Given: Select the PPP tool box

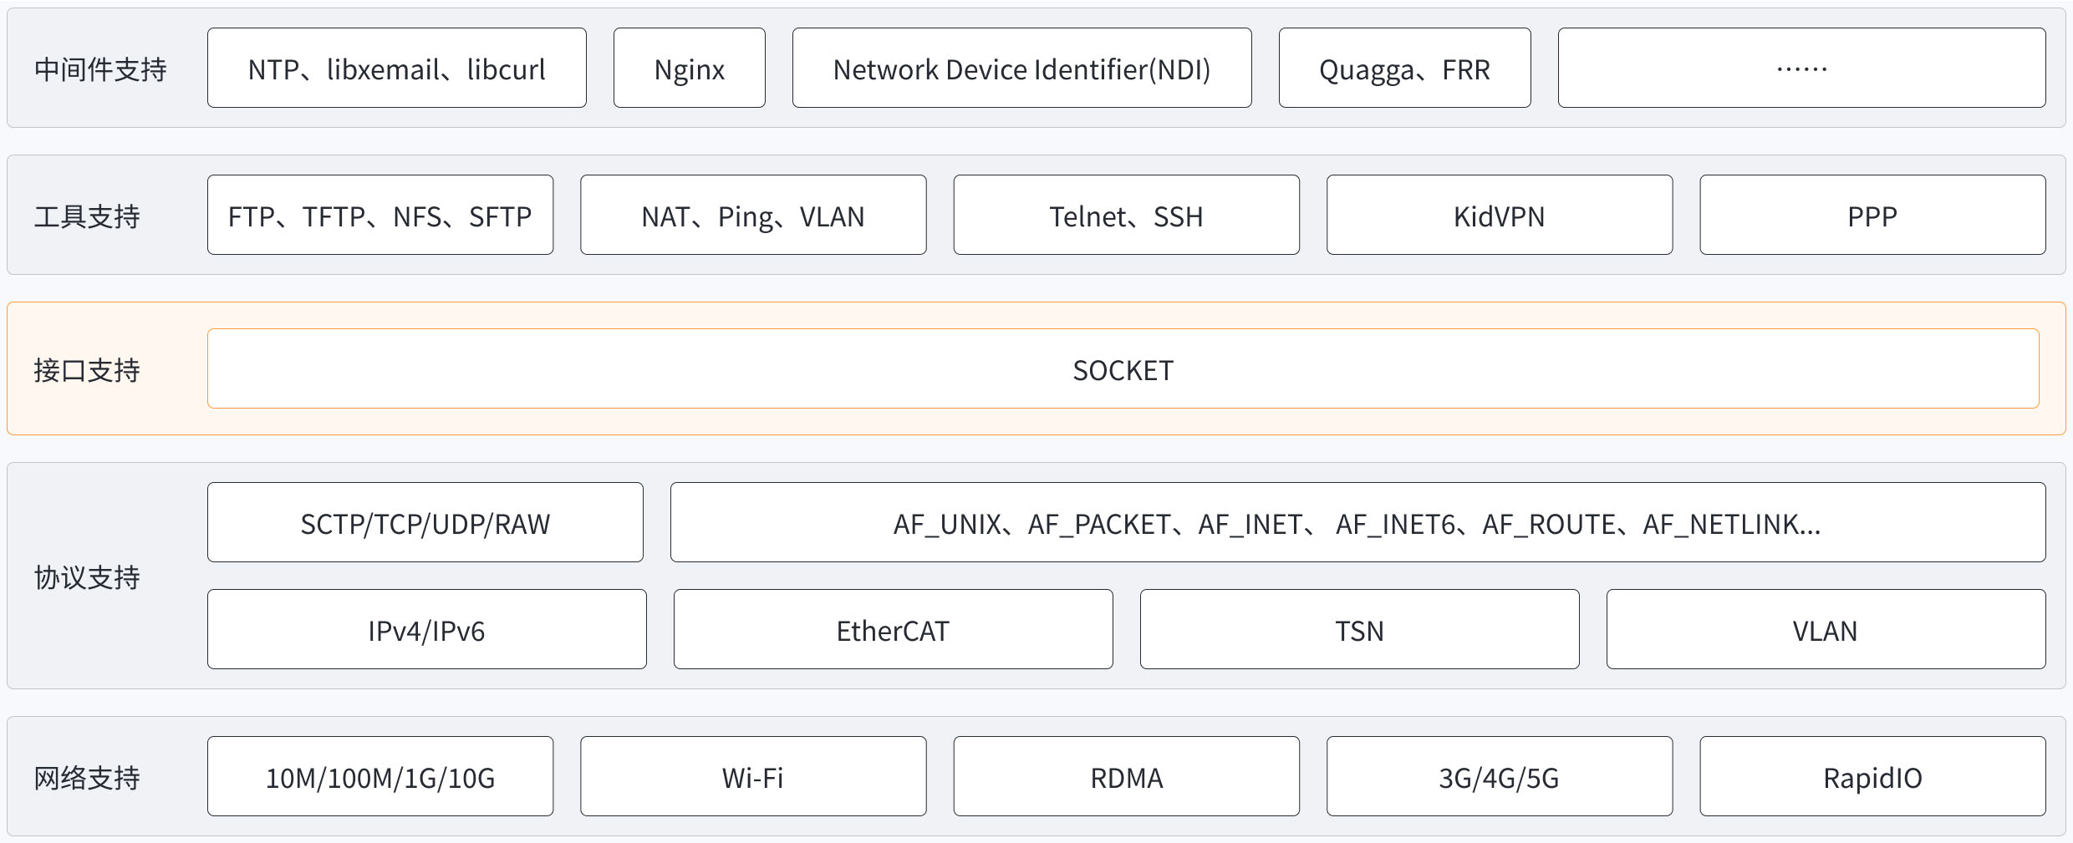Looking at the screenshot, I should pyautogui.click(x=1872, y=216).
